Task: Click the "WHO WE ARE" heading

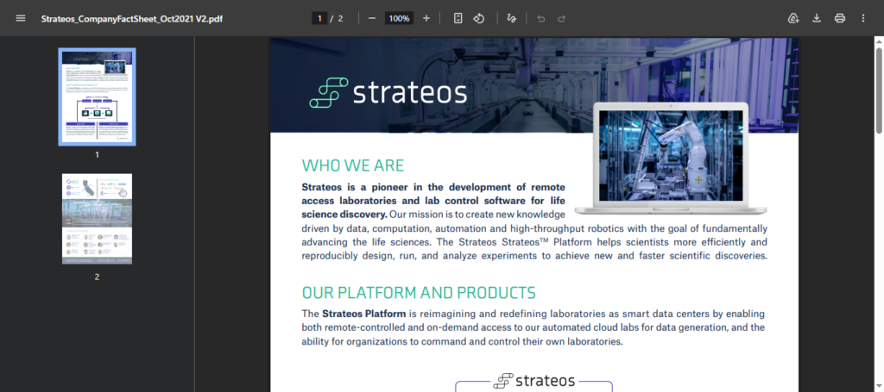Action: (x=353, y=165)
